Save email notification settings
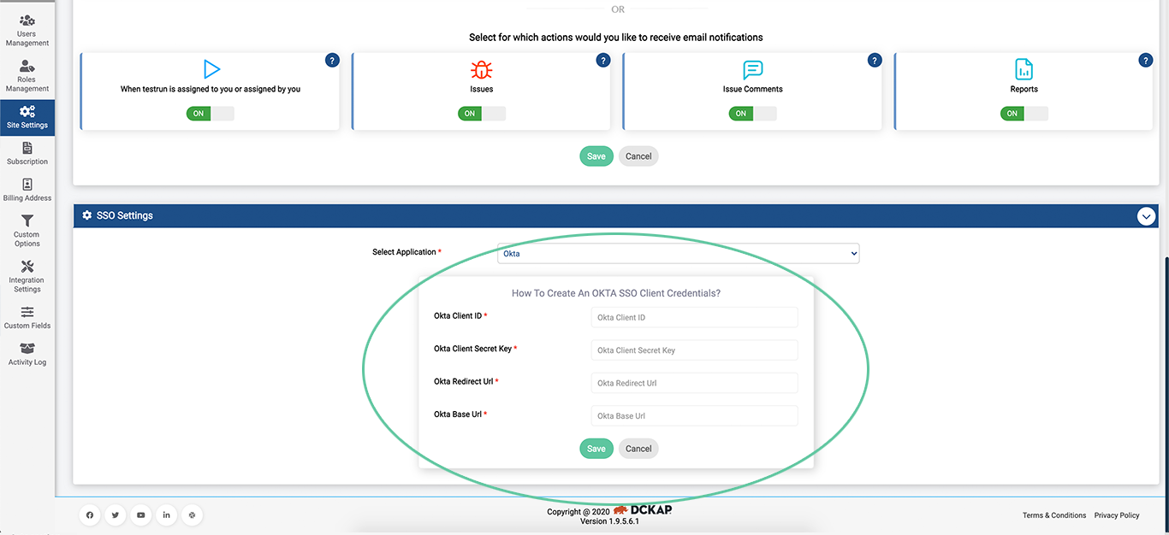 (x=596, y=156)
